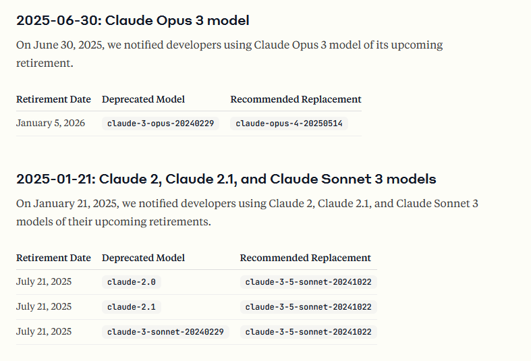Click the claude-3-sonnet-20240229 model code
The width and height of the screenshot is (531, 361).
click(165, 332)
